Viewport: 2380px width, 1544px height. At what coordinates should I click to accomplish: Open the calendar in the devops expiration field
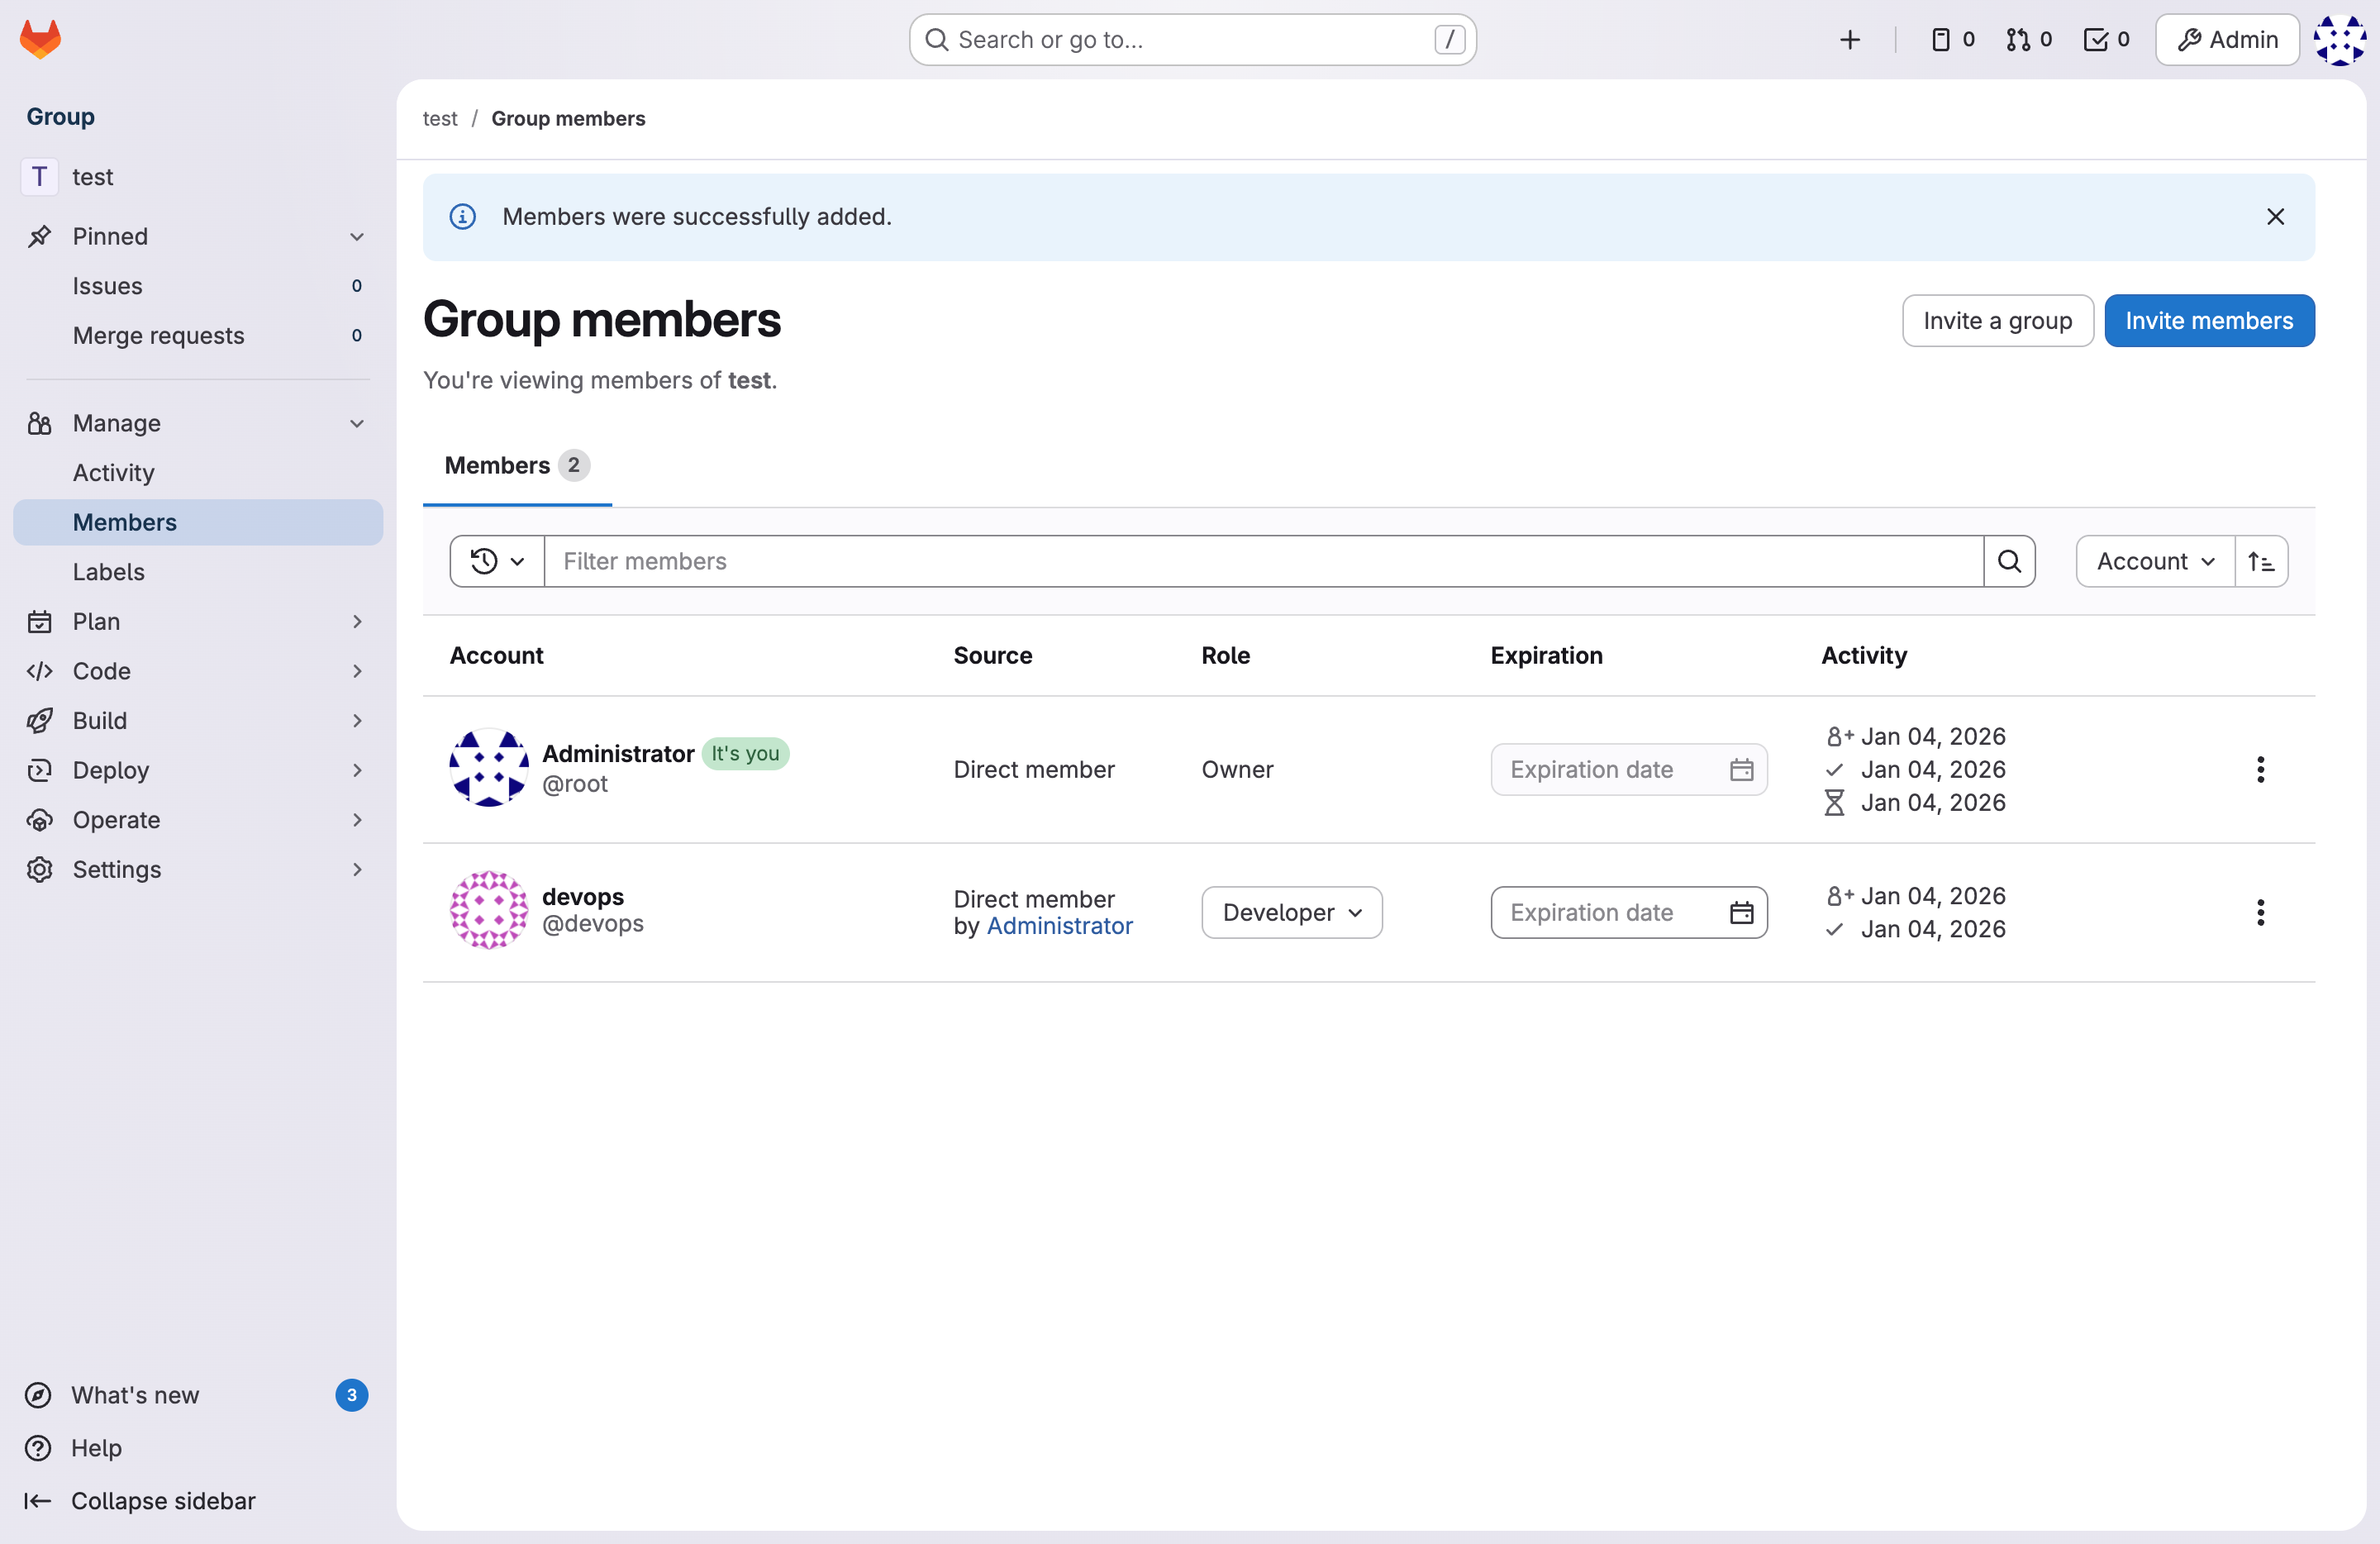(x=1741, y=912)
